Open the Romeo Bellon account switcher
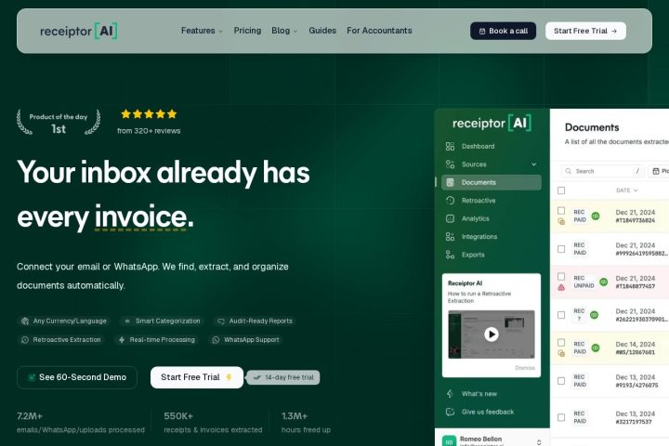Image resolution: width=669 pixels, height=446 pixels. point(539,442)
